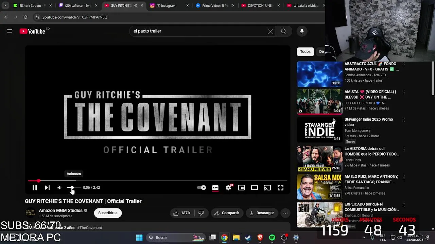This screenshot has height=244, width=435.
Task: Open the Compartir share dialog
Action: click(227, 213)
